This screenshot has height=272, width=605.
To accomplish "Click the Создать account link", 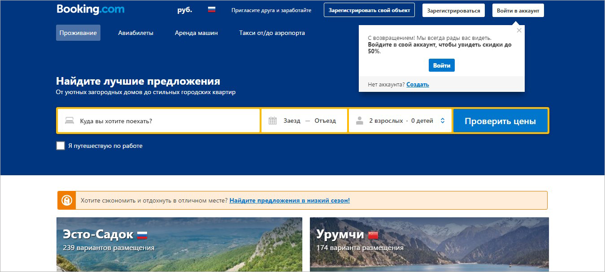I will (418, 84).
